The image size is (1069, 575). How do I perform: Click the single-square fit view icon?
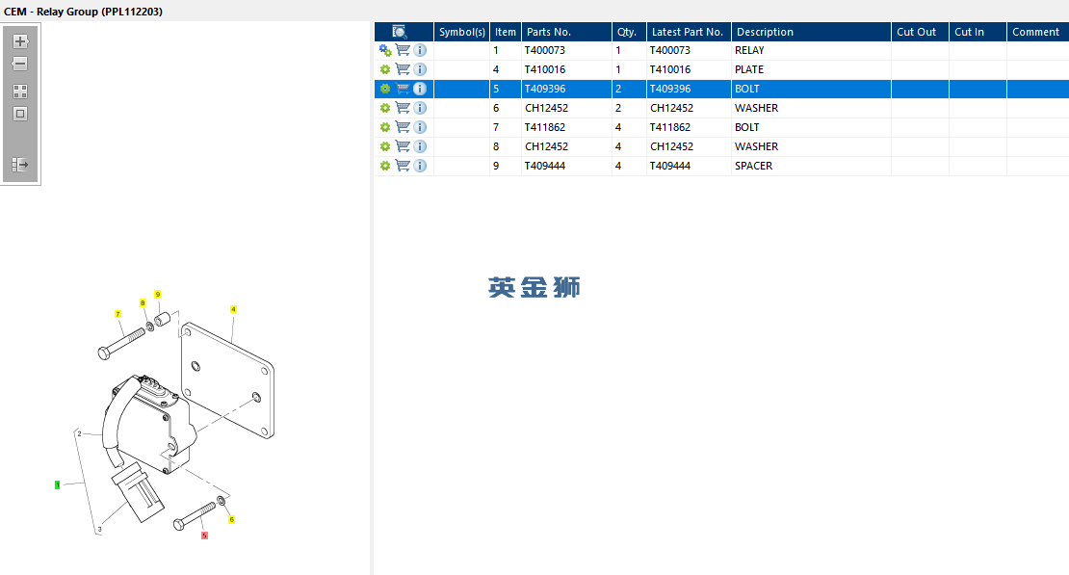point(20,114)
